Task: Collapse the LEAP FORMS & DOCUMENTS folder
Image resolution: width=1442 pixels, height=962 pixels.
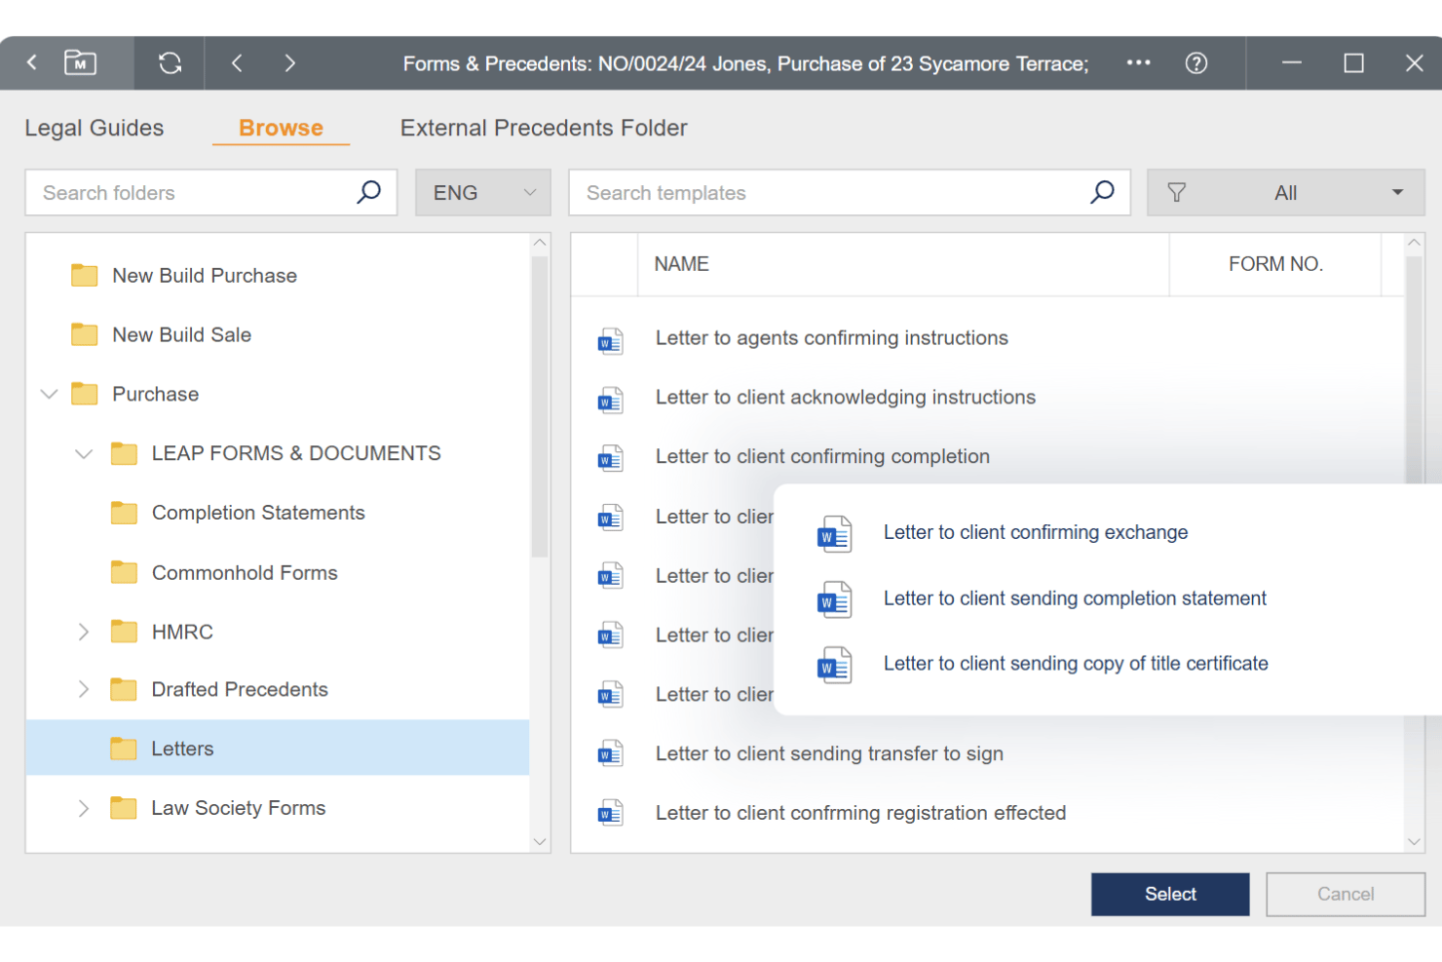Action: [x=84, y=453]
